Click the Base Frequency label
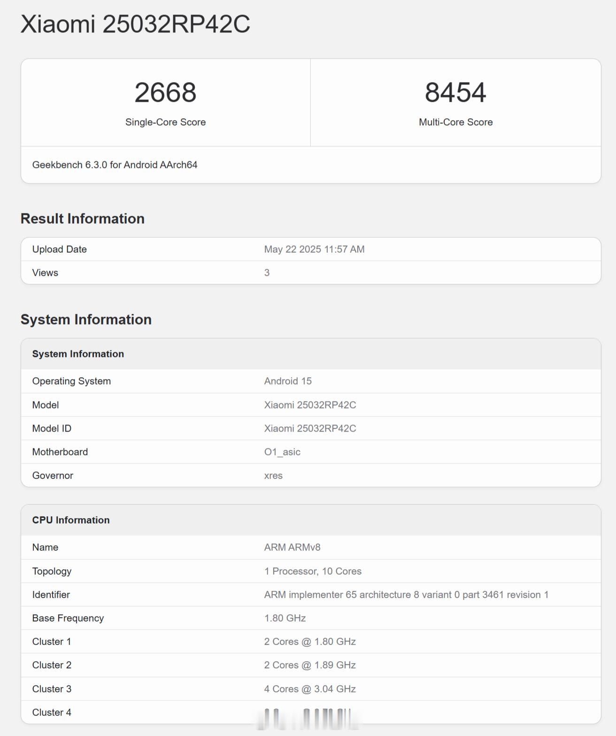Image resolution: width=616 pixels, height=736 pixels. click(x=68, y=618)
